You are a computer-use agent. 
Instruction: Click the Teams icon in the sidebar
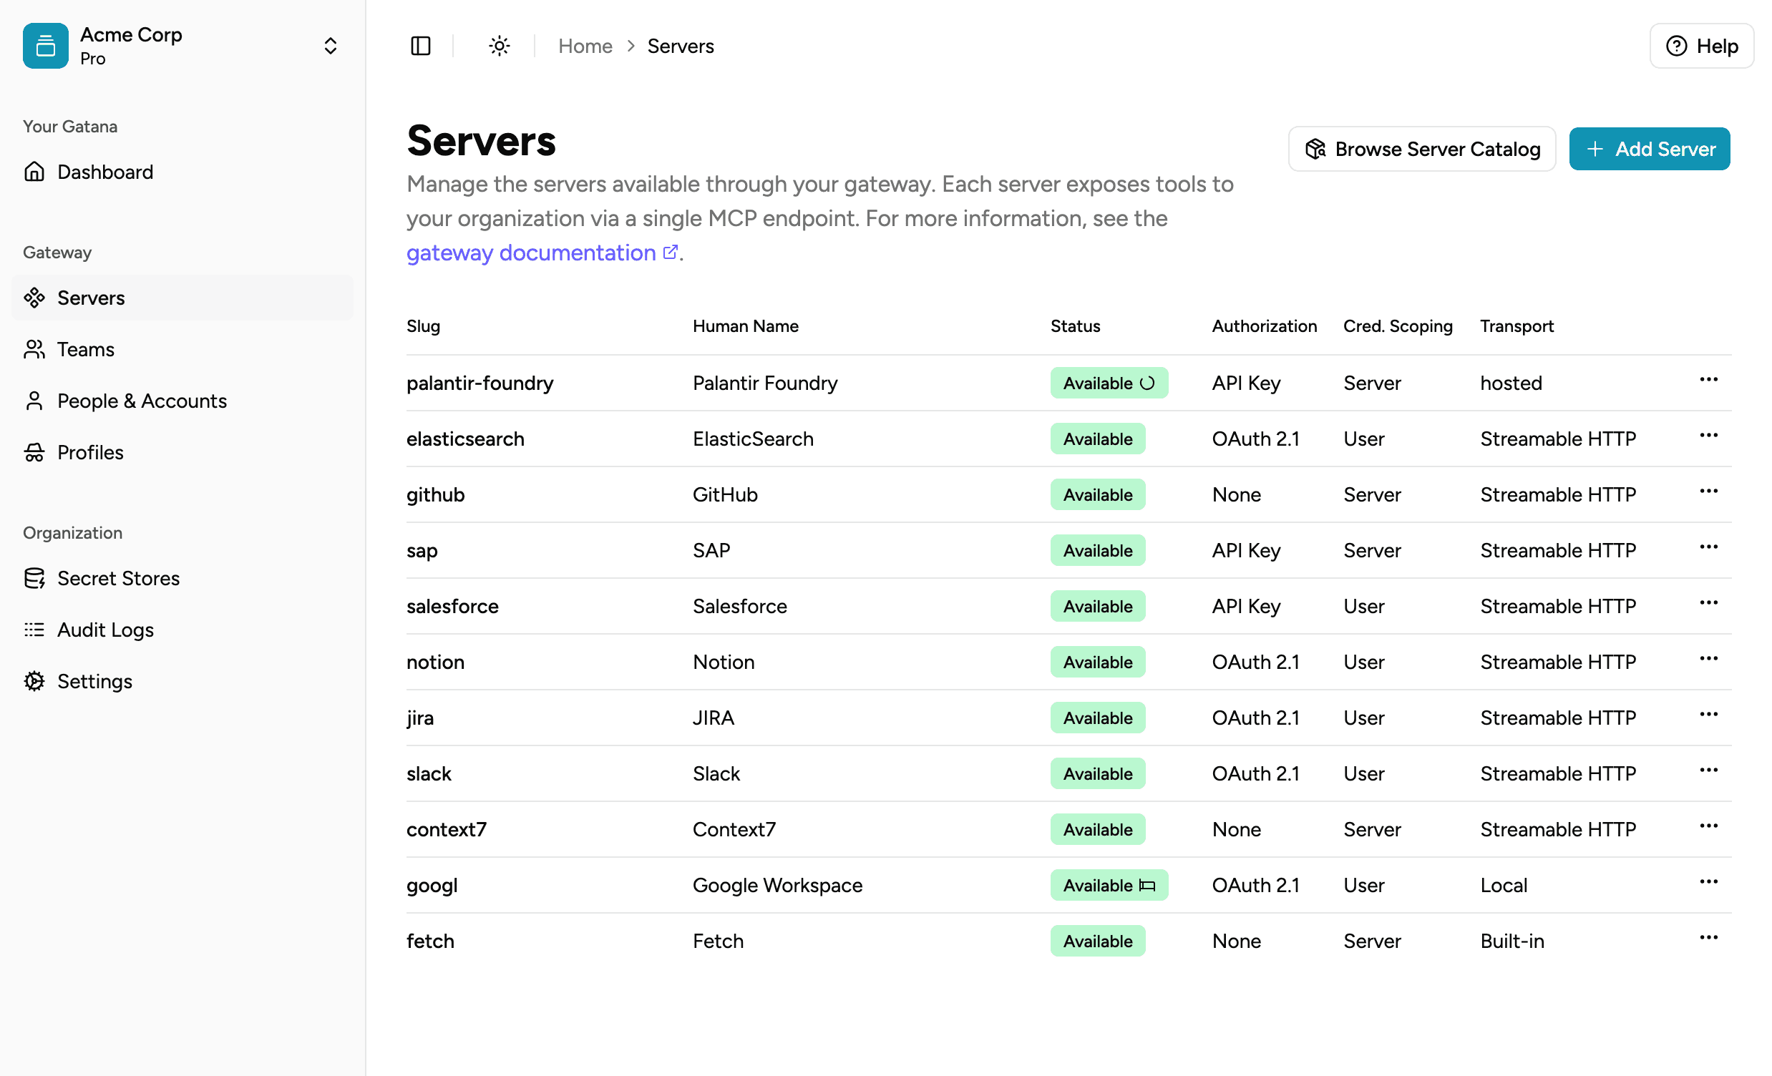tap(34, 348)
